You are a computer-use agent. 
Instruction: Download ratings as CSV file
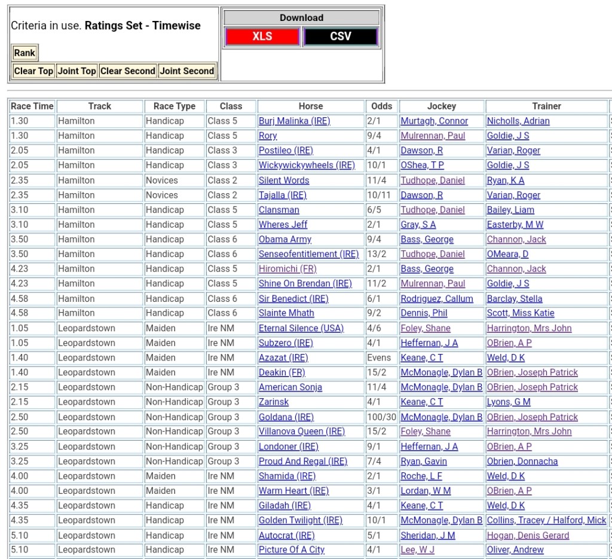[x=341, y=36]
